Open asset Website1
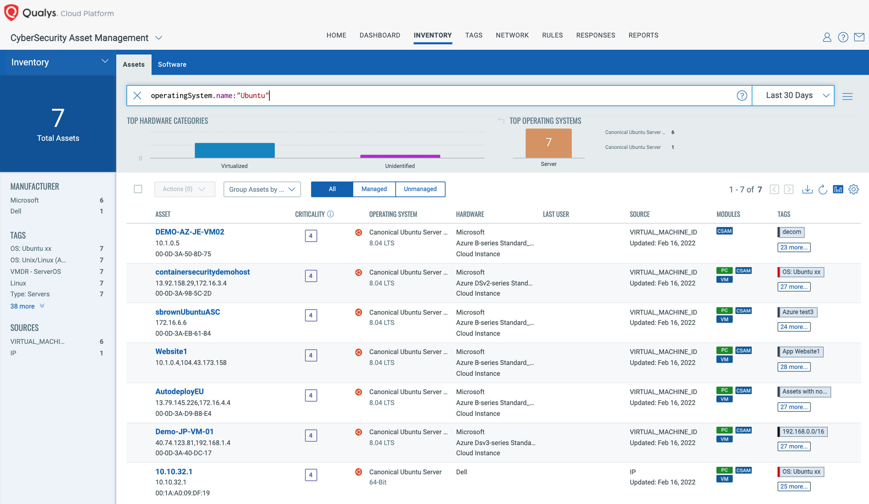 pyautogui.click(x=171, y=352)
